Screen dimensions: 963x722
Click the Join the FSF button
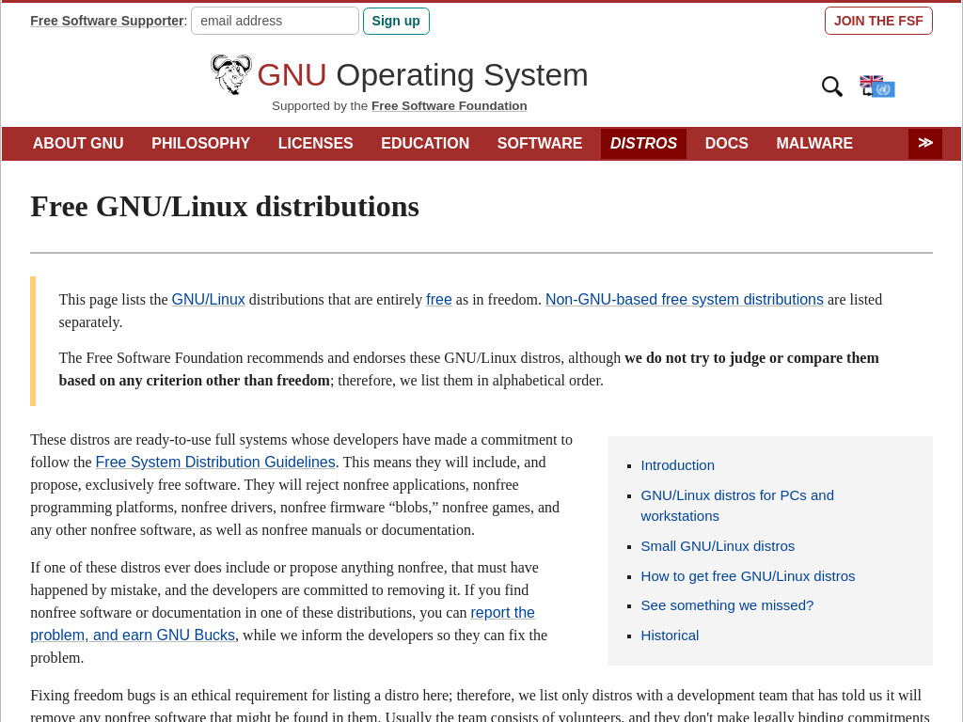878,21
